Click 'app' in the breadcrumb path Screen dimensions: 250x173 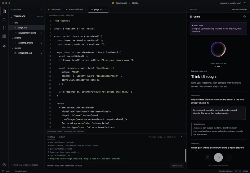pos(62,15)
